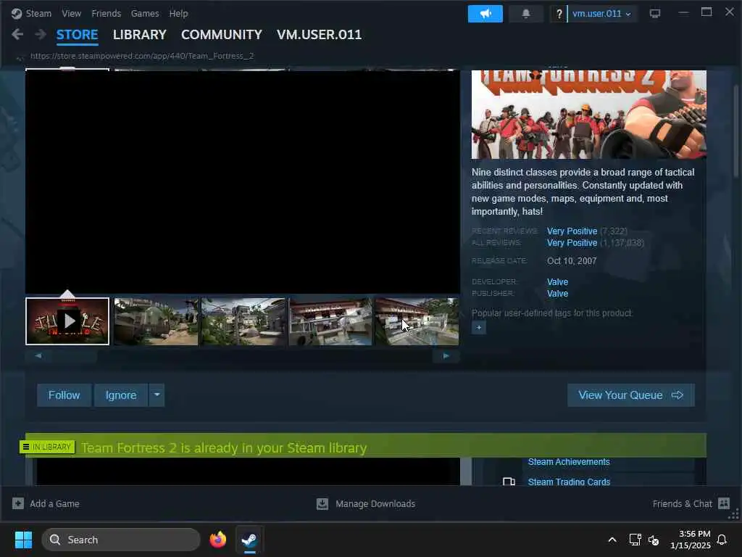Screen dimensions: 742x557
Task: Click the network status tray icon
Action: 635,540
